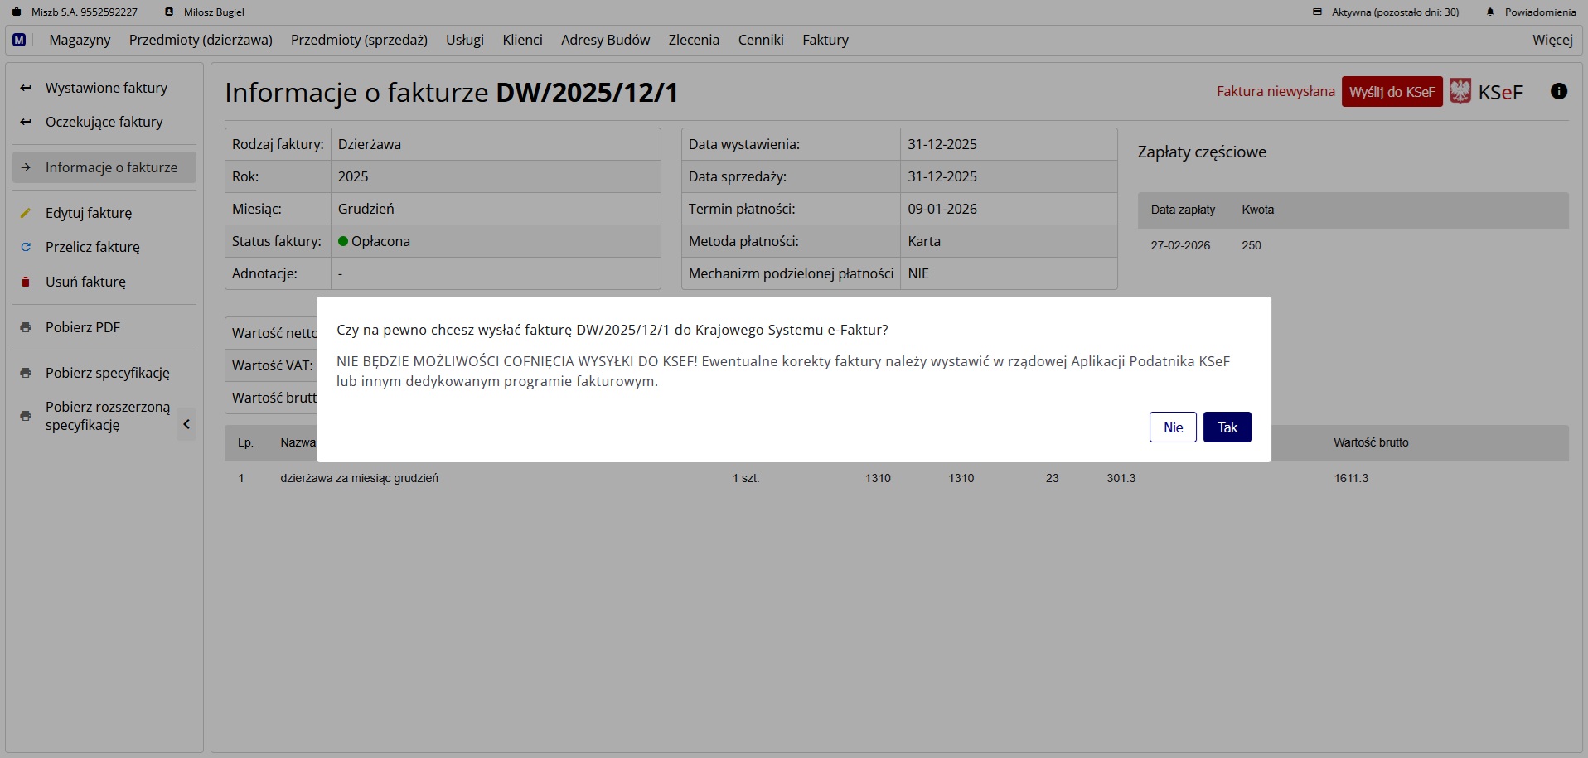Click the blue M logo icon
Image resolution: width=1588 pixels, height=758 pixels.
pyautogui.click(x=19, y=40)
